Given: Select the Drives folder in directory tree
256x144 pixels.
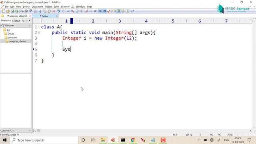Looking at the screenshot, I should pos(11,34).
